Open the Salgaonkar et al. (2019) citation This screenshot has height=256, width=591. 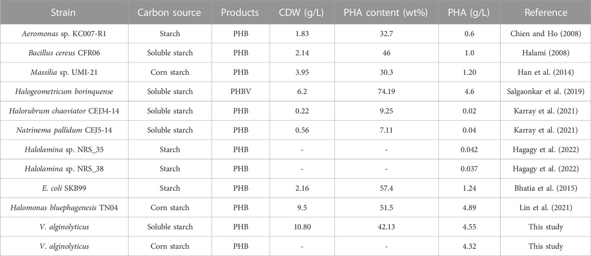(x=545, y=91)
